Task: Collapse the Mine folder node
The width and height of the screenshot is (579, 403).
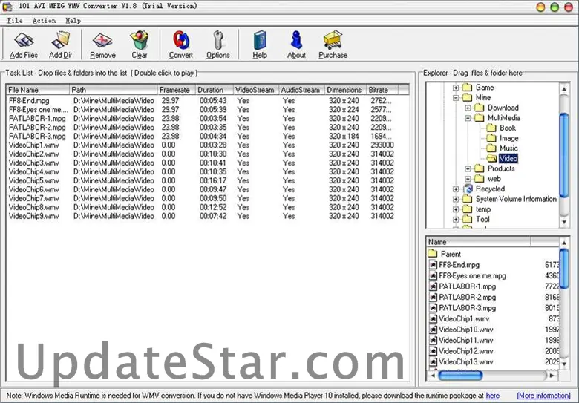Action: tap(456, 98)
